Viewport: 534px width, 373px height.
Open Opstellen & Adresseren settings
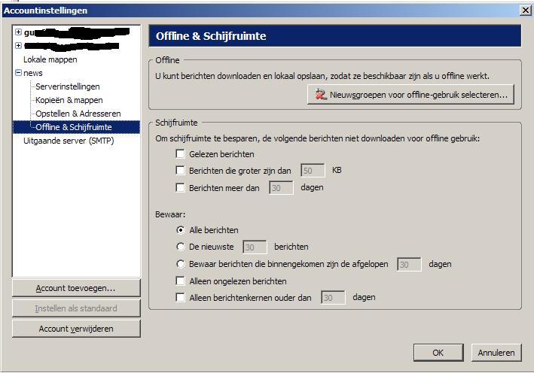click(78, 114)
